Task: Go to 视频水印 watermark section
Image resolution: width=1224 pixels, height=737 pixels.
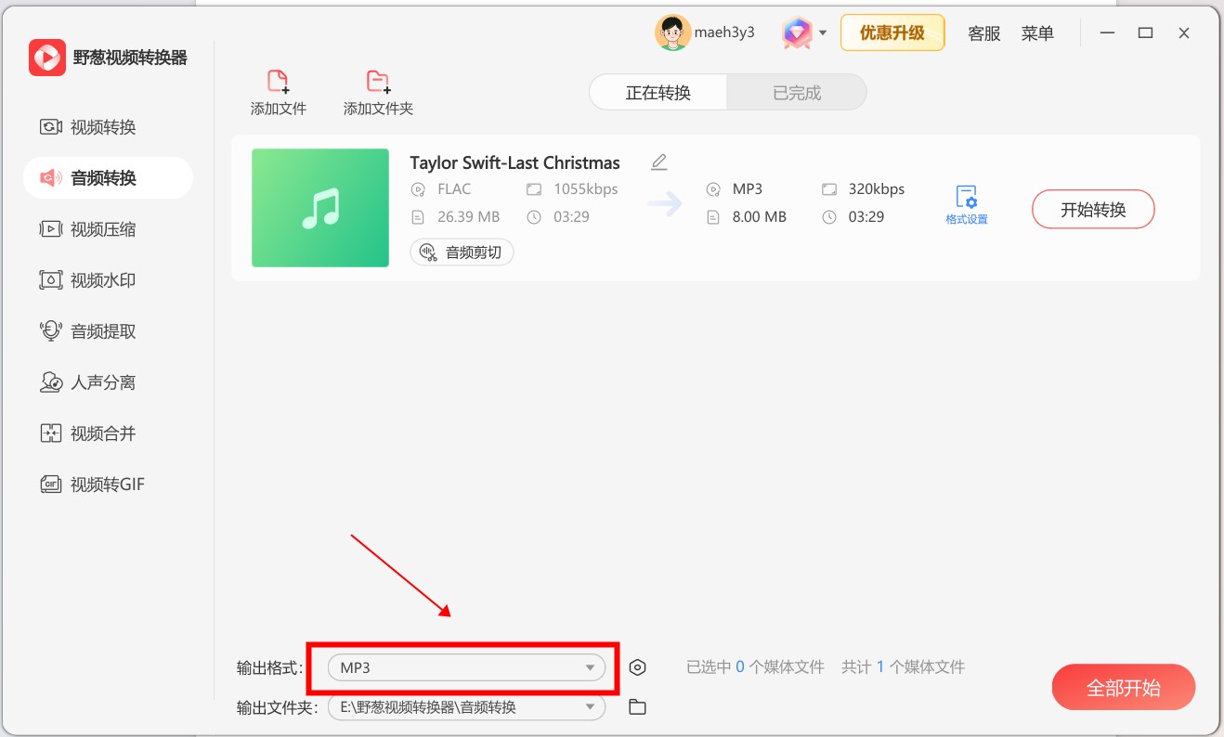Action: coord(89,280)
